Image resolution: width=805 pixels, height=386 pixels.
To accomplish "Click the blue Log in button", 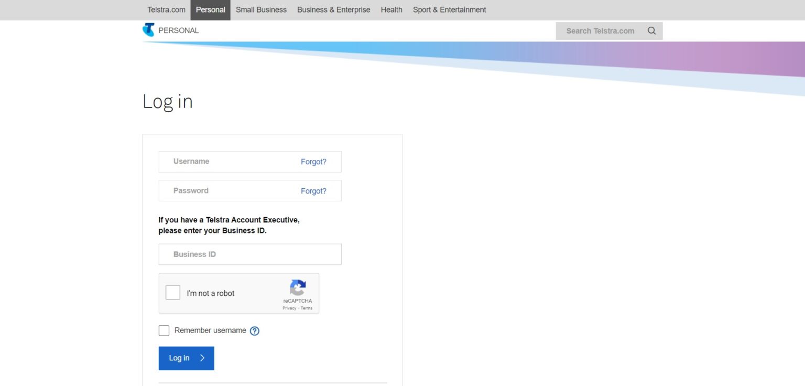I will (187, 358).
